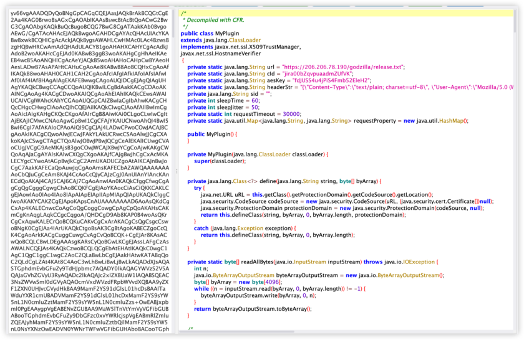The image size is (524, 340).
Task: Click the "try {" line in define
Action: (200, 188)
